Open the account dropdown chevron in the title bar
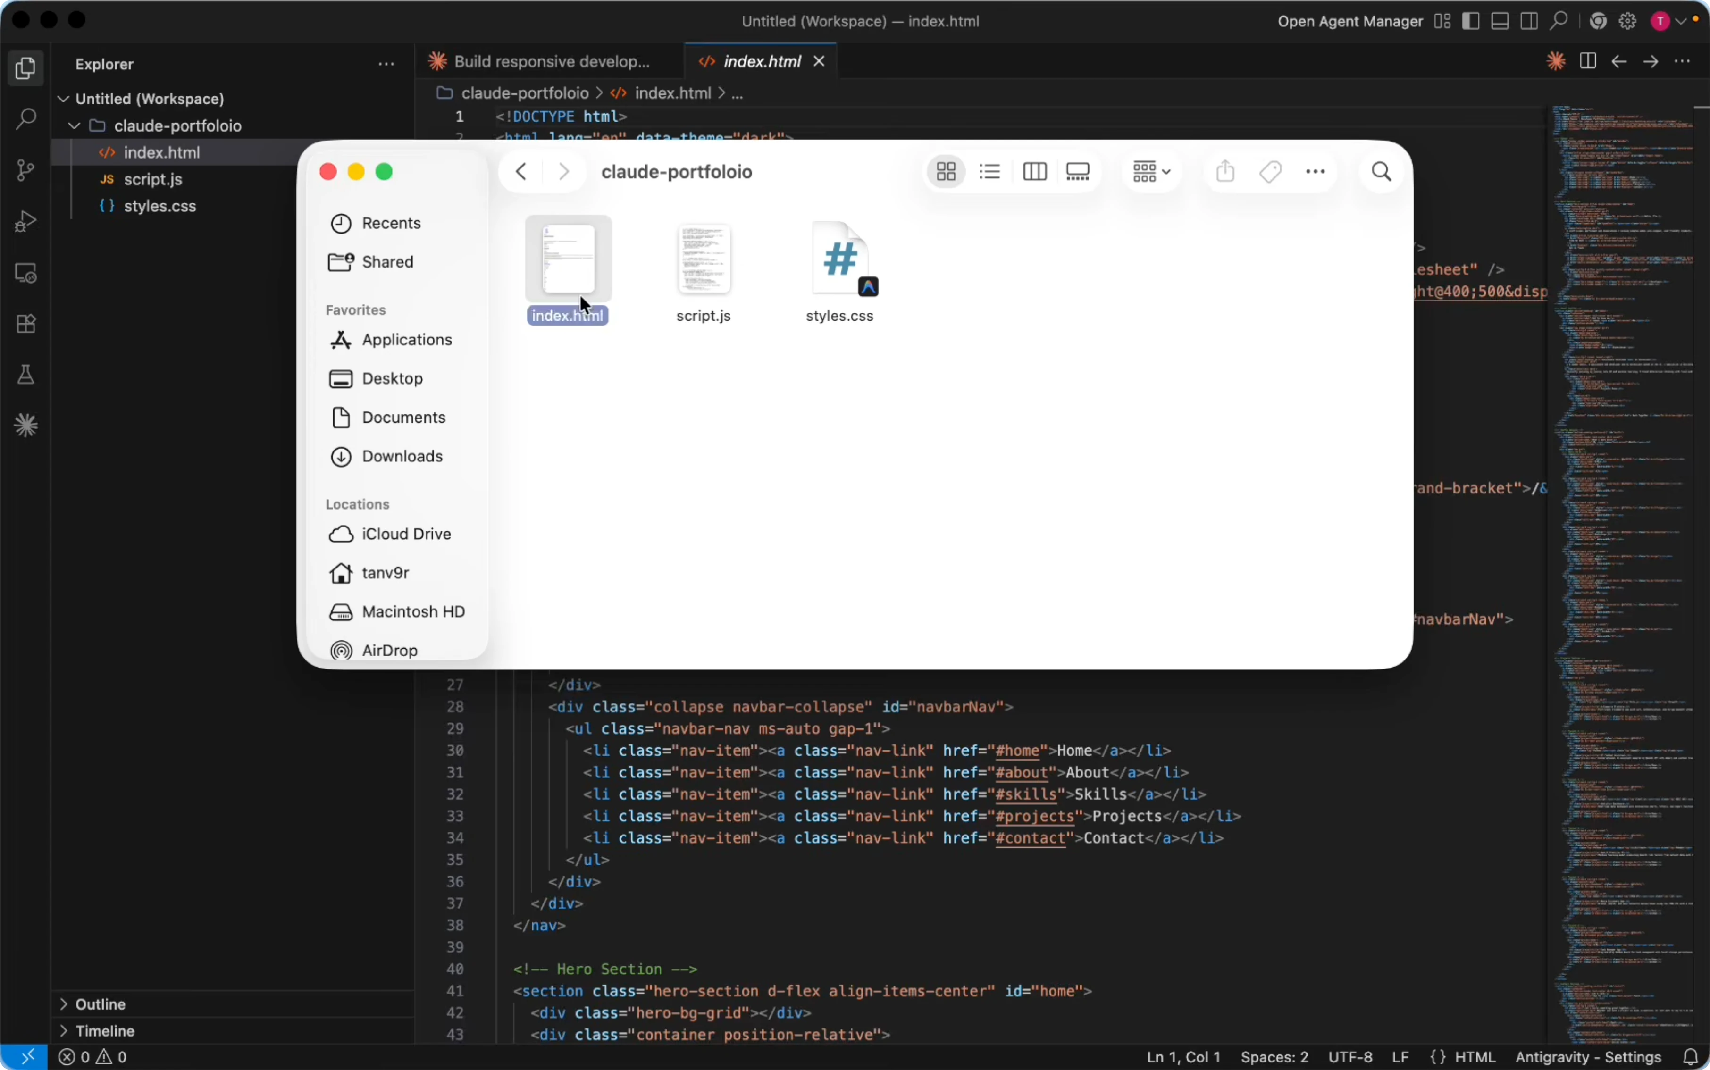1710x1070 pixels. (1681, 21)
